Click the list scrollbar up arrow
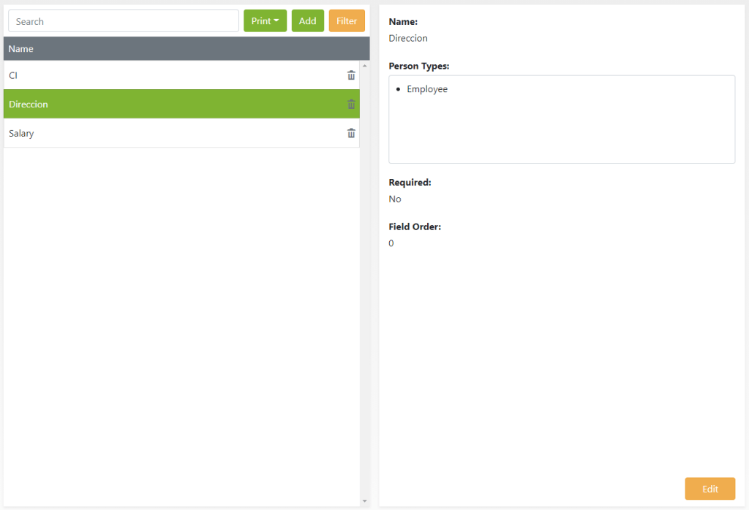Viewport: 749px width, 510px height. (x=365, y=66)
